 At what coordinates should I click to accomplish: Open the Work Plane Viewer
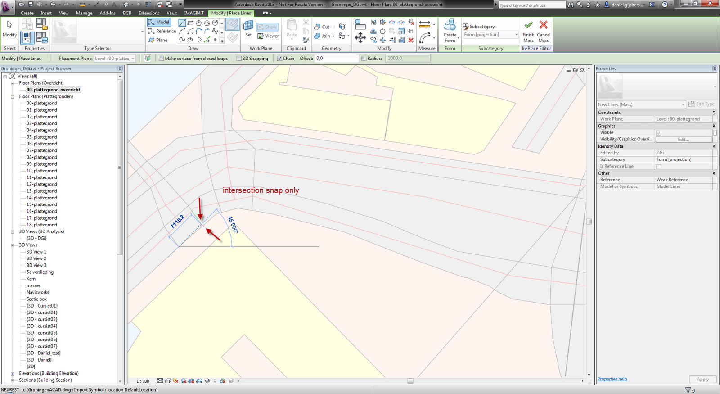pyautogui.click(x=268, y=36)
